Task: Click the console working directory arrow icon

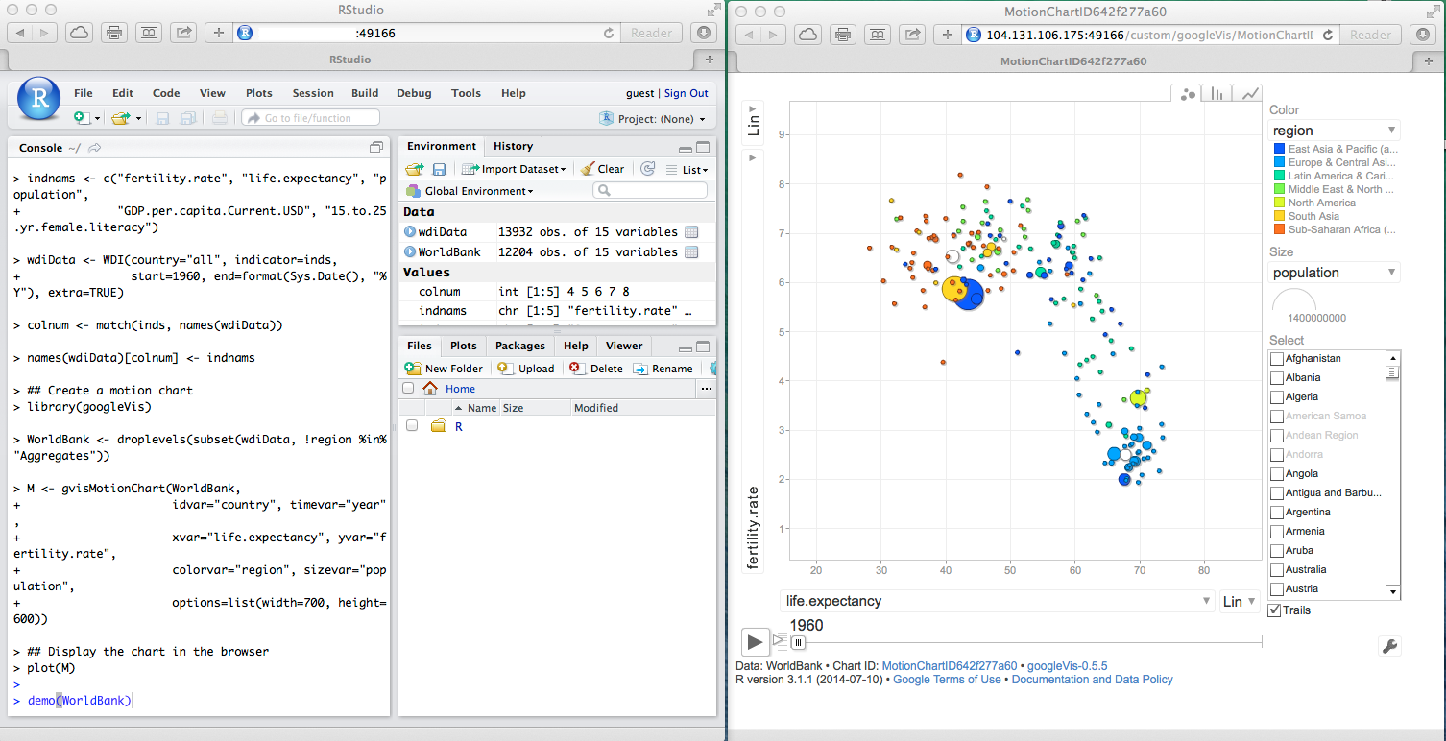Action: point(95,148)
